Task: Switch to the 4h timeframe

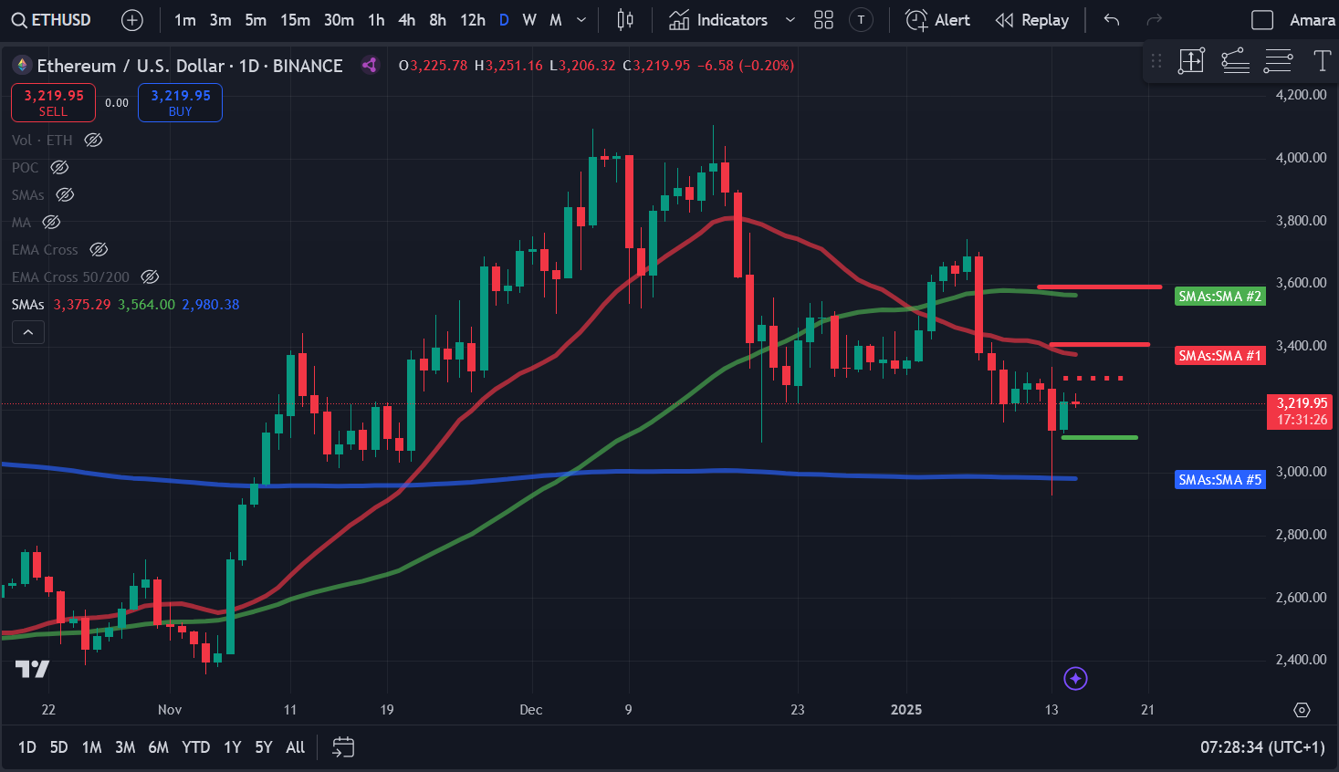Action: 407,20
